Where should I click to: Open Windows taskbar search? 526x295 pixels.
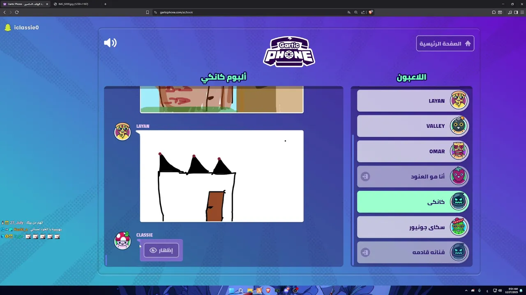[x=240, y=290]
